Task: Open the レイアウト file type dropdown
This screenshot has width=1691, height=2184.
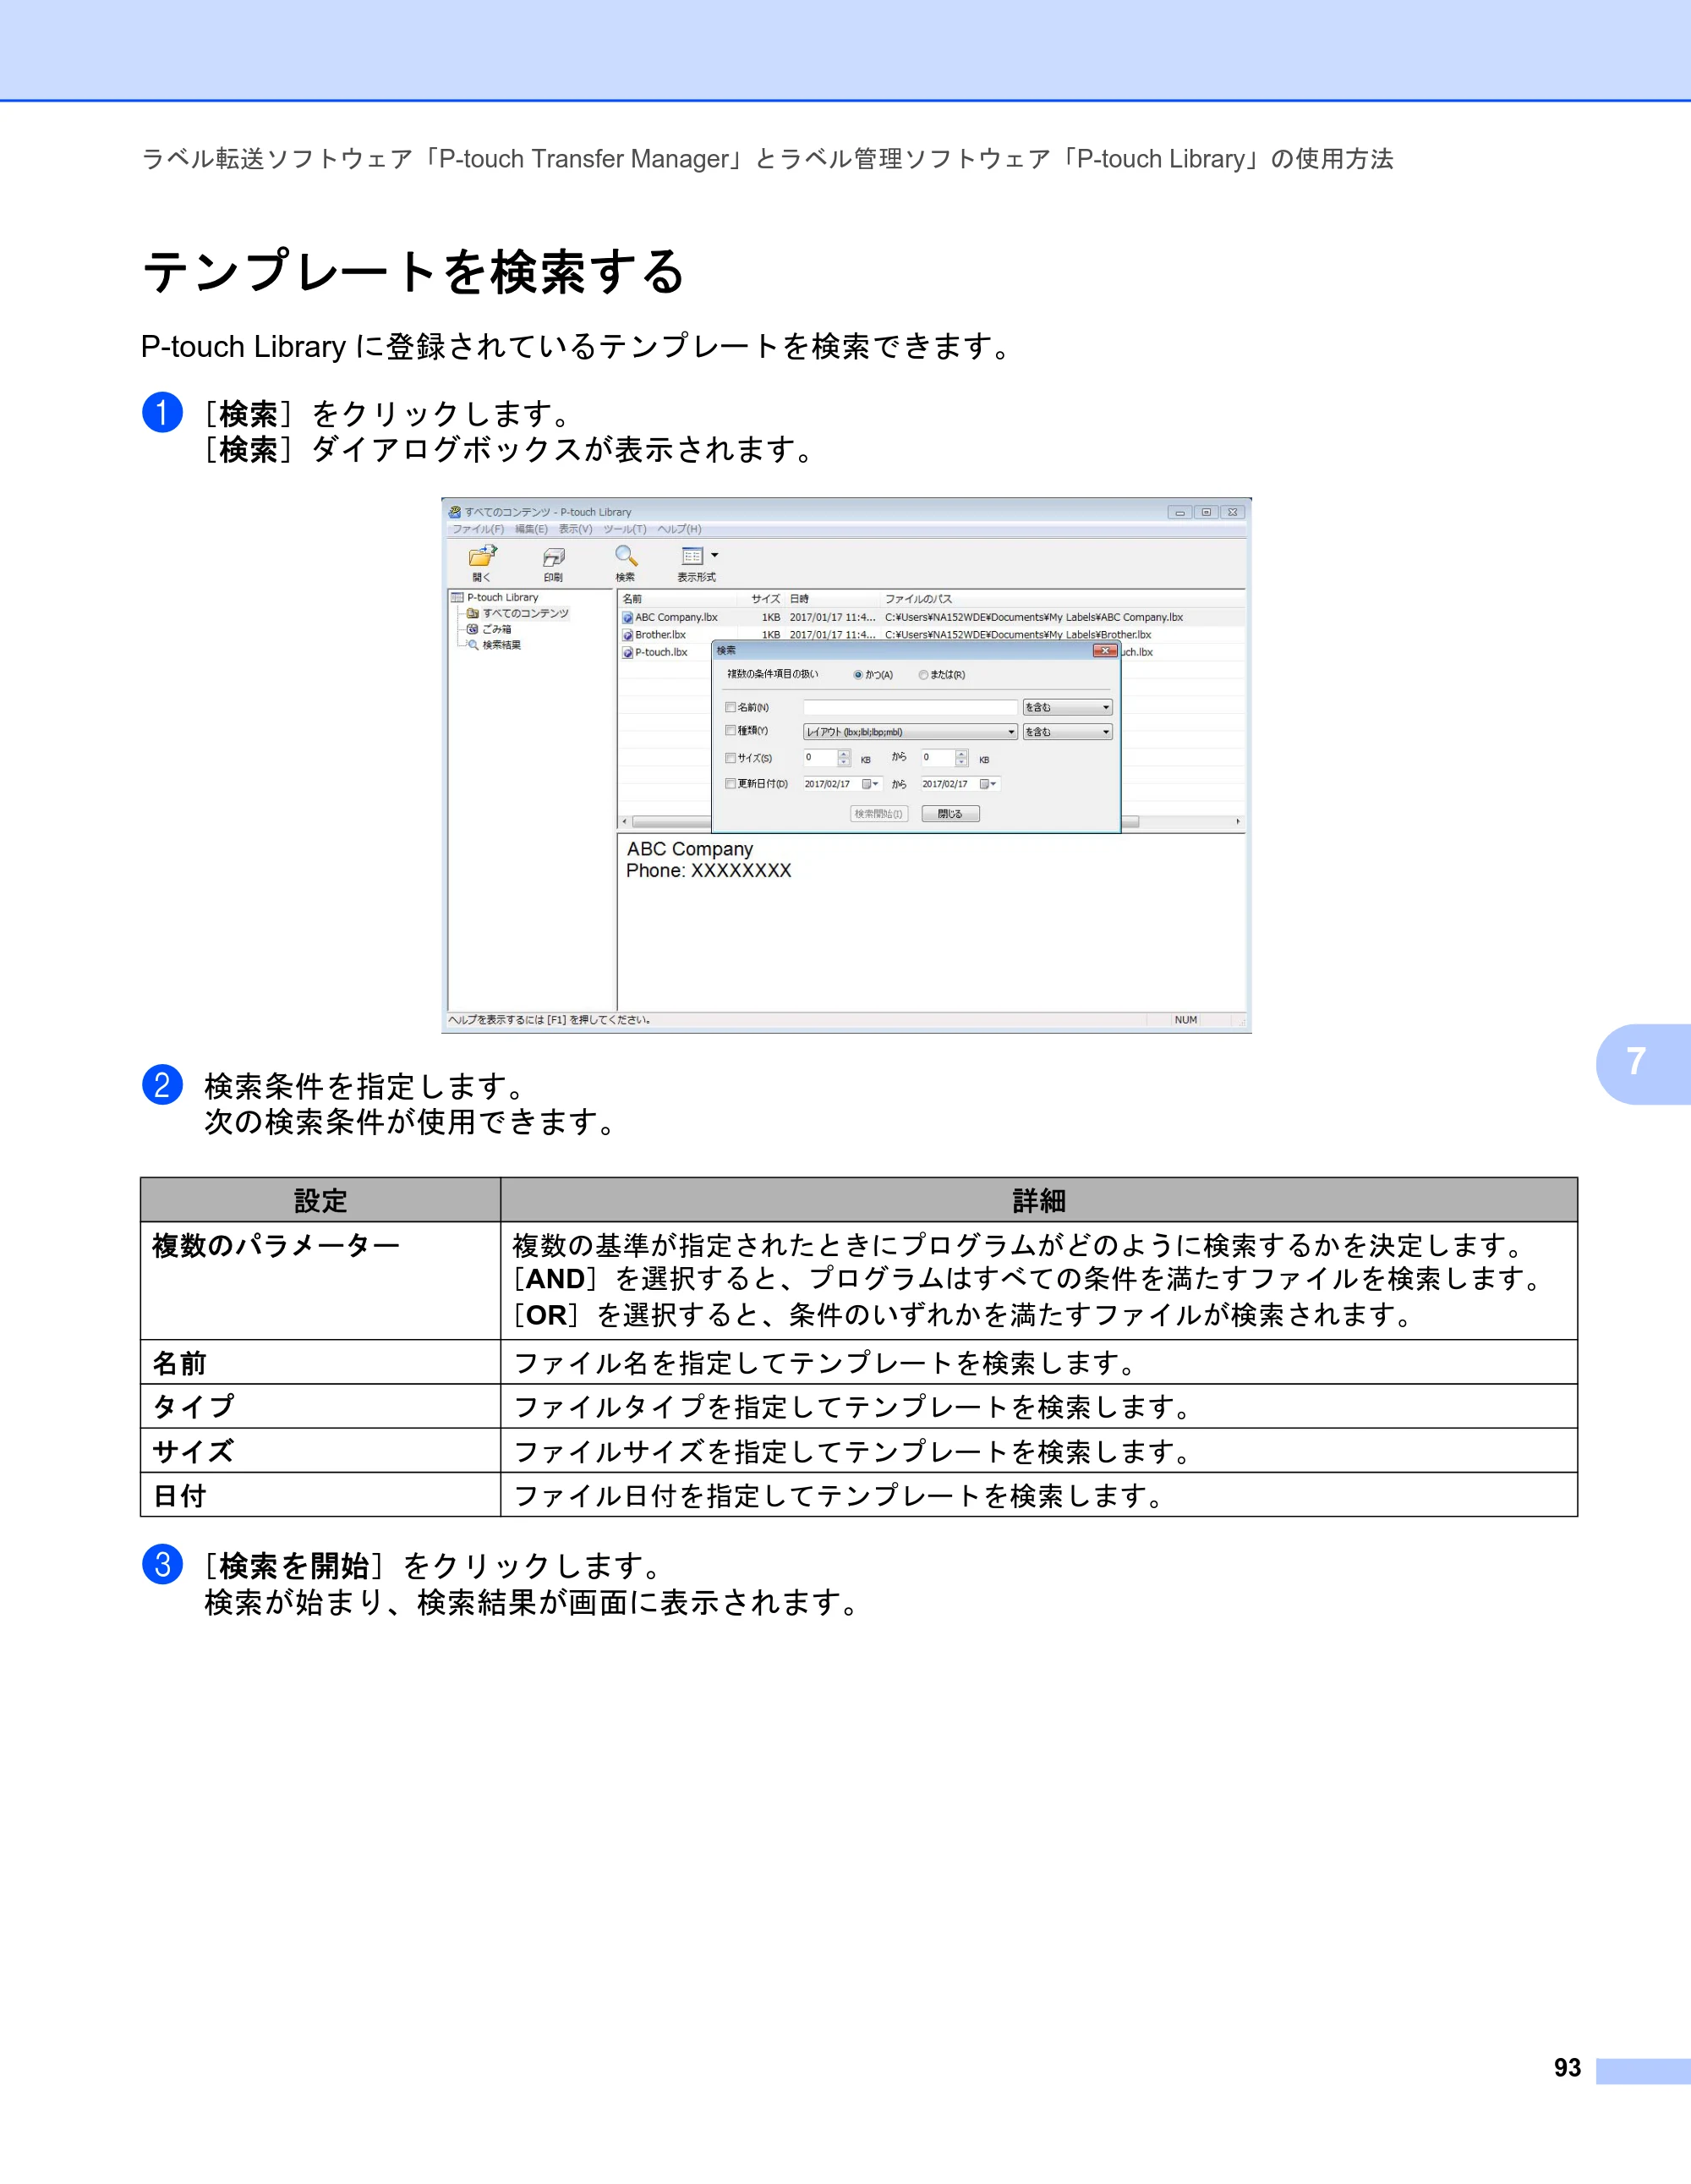Action: pos(910,732)
